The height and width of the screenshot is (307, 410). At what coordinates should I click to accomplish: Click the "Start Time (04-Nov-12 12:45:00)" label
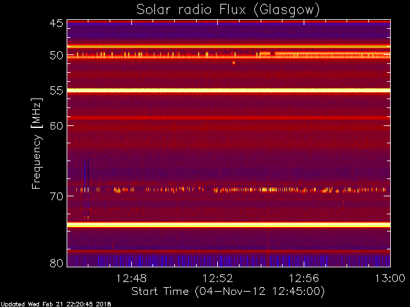tap(228, 291)
